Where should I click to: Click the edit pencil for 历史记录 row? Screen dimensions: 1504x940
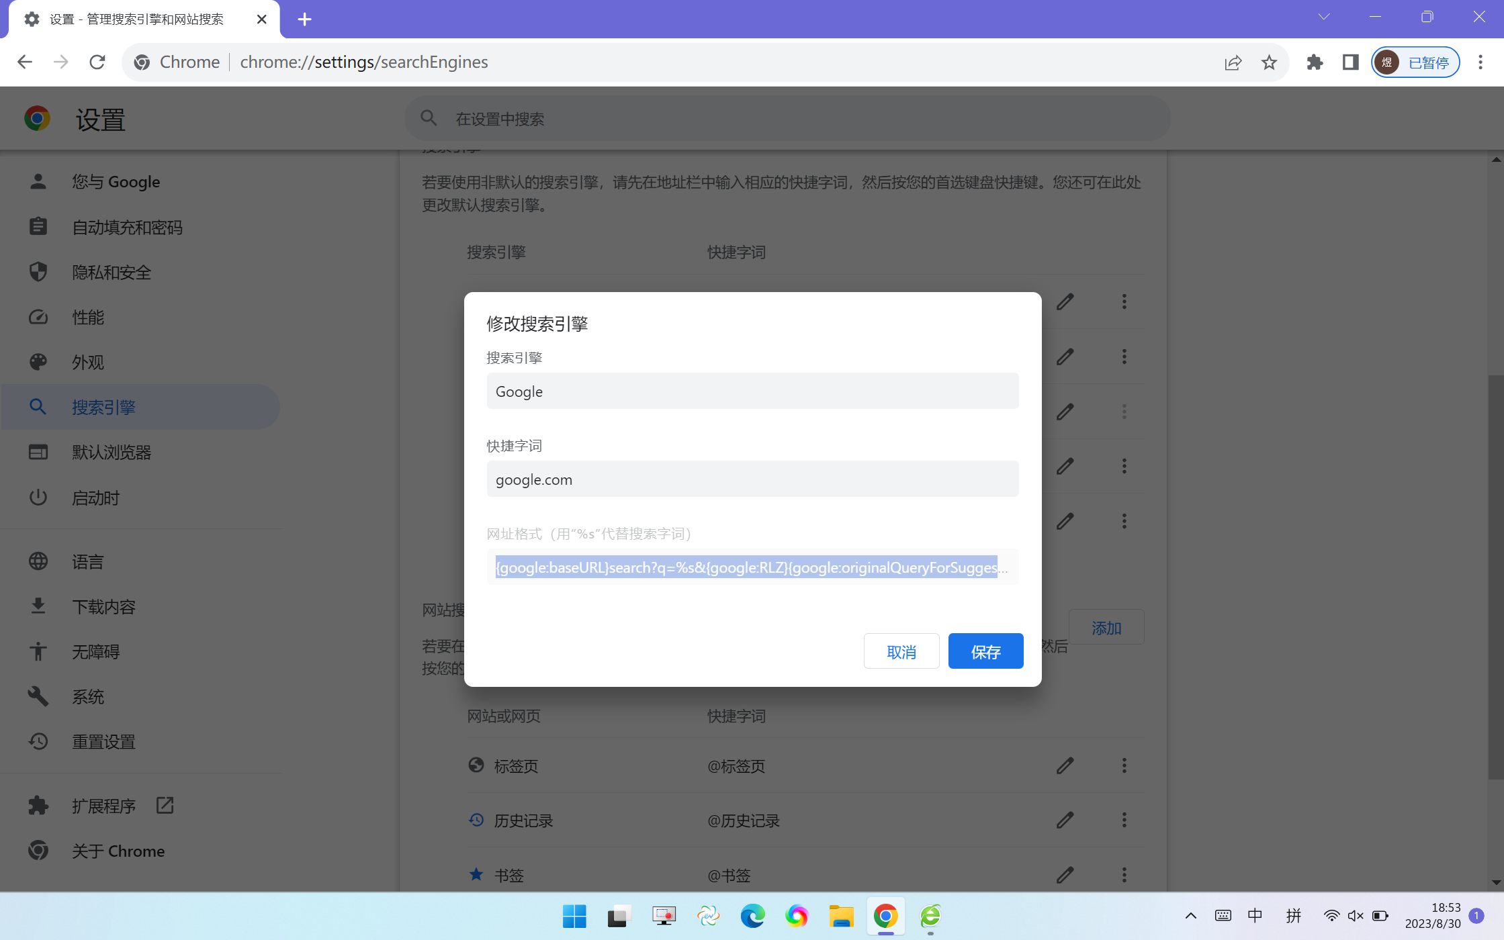[x=1065, y=820]
